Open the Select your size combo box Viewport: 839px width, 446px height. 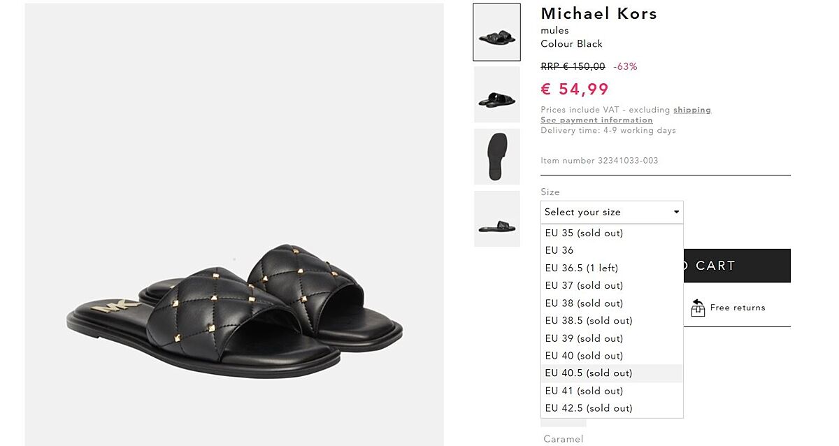[611, 212]
